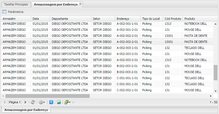Screen dimensions: 219x114
Task: Refresh the grid data
Action: click(33, 102)
